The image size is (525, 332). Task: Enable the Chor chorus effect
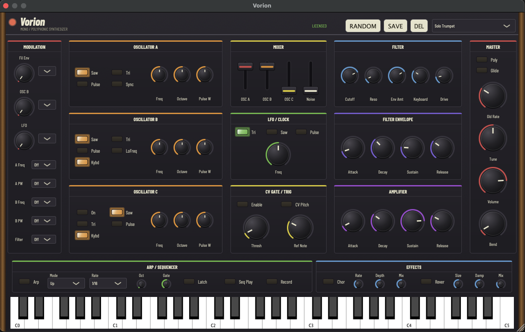(328, 281)
